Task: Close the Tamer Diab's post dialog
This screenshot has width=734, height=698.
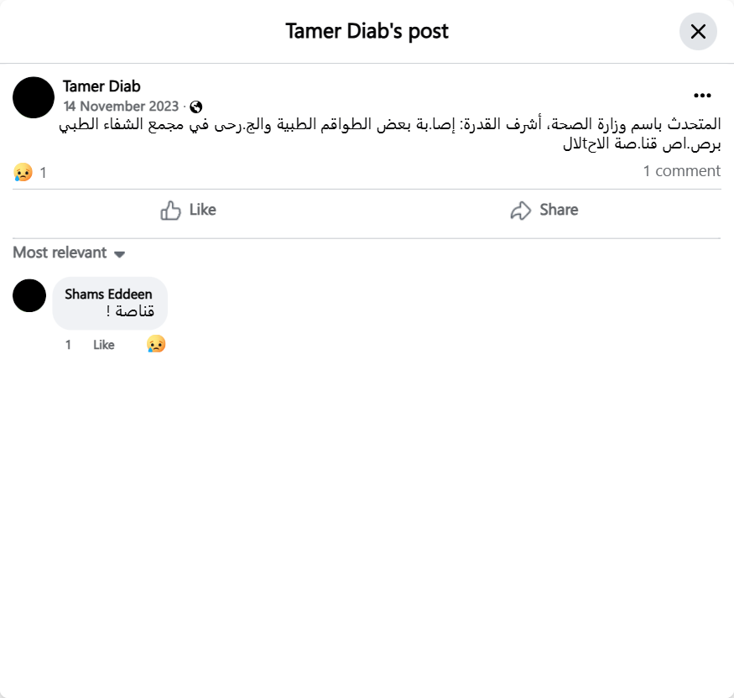Action: [698, 32]
